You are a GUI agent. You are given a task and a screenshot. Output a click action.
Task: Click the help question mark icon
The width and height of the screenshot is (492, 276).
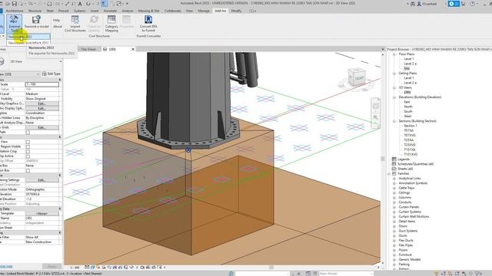[473, 4]
